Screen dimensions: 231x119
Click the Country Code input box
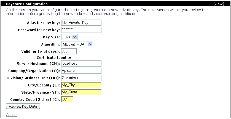[x=67, y=99]
